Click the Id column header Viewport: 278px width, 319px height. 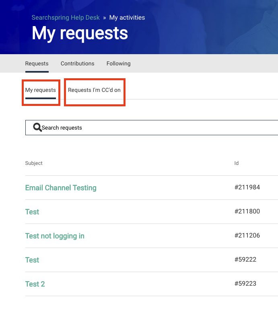pyautogui.click(x=237, y=163)
